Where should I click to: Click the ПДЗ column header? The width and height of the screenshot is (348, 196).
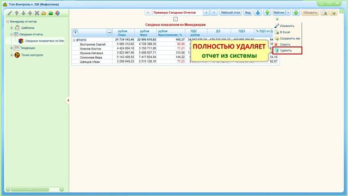point(243,33)
